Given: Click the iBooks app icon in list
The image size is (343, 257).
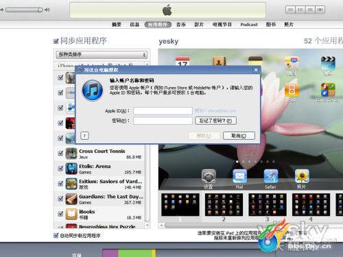Looking at the screenshot, I should pos(71,214).
